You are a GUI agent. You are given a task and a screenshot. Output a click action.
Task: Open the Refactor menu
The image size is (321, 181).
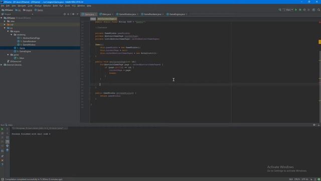click(x=47, y=6)
